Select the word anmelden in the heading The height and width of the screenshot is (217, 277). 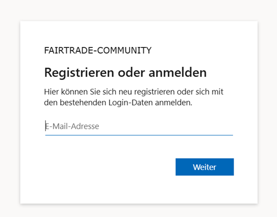(x=178, y=73)
